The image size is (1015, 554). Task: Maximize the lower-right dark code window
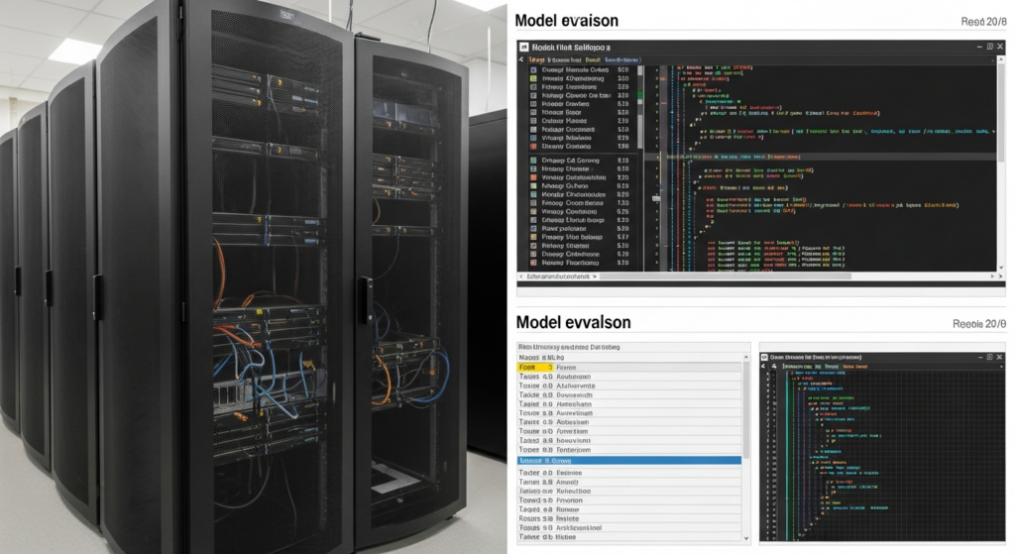click(990, 357)
